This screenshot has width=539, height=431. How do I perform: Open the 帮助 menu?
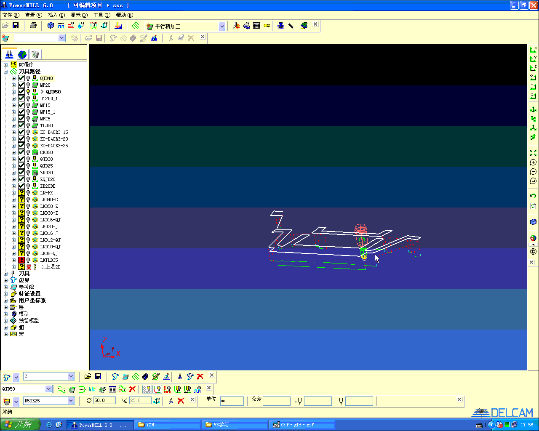[124, 15]
